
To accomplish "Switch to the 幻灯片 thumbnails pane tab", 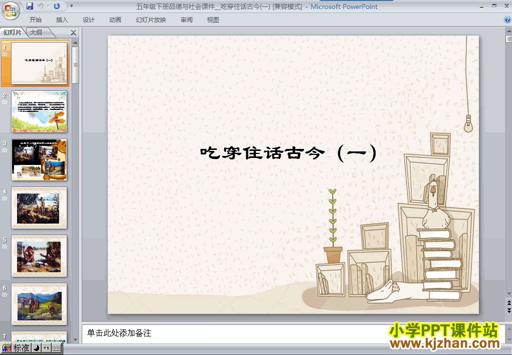I will 13,32.
